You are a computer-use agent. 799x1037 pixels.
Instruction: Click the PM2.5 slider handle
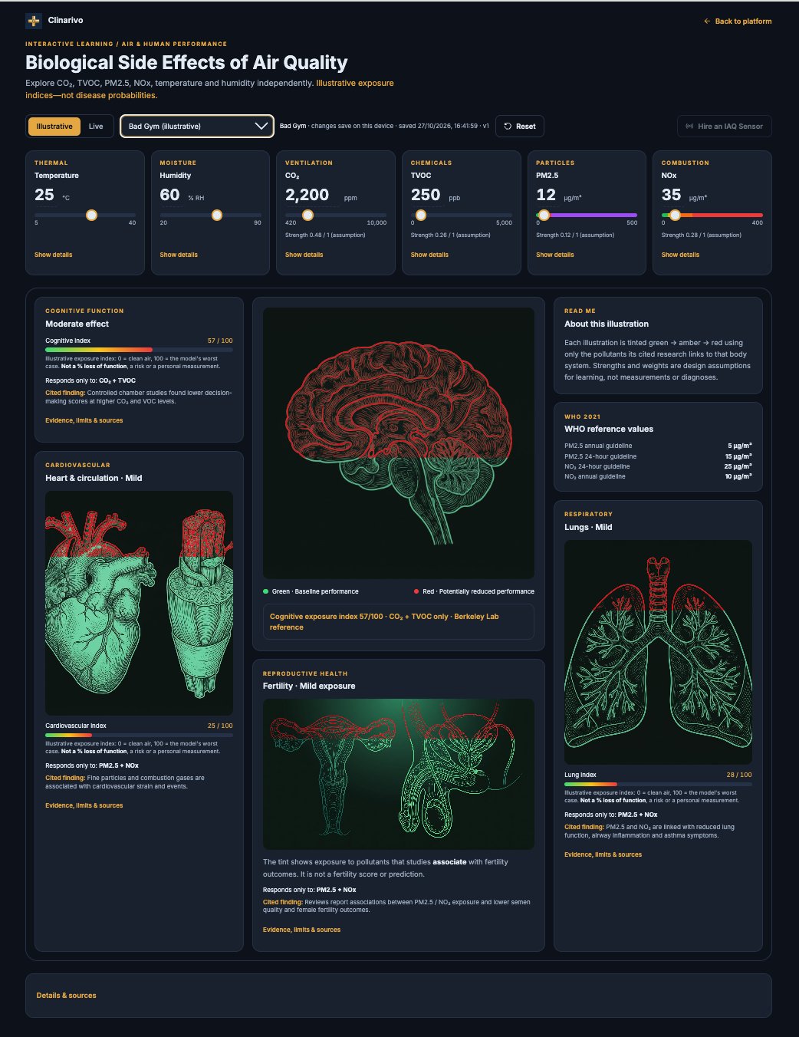point(544,215)
